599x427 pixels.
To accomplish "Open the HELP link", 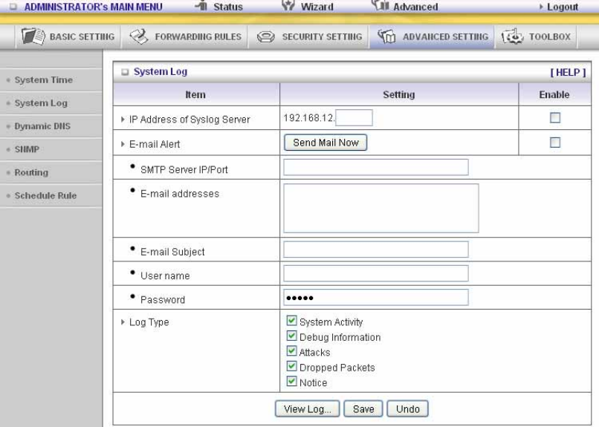I will pyautogui.click(x=568, y=72).
